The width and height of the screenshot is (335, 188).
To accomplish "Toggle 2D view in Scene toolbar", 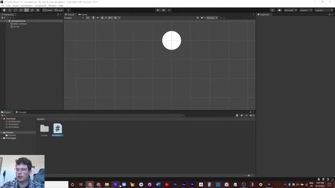I will pos(88,18).
